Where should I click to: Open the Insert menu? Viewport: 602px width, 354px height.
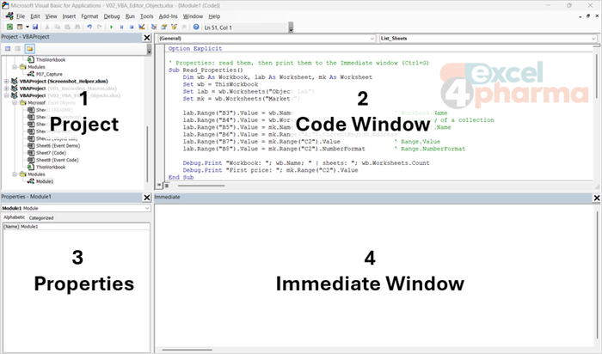click(x=69, y=16)
